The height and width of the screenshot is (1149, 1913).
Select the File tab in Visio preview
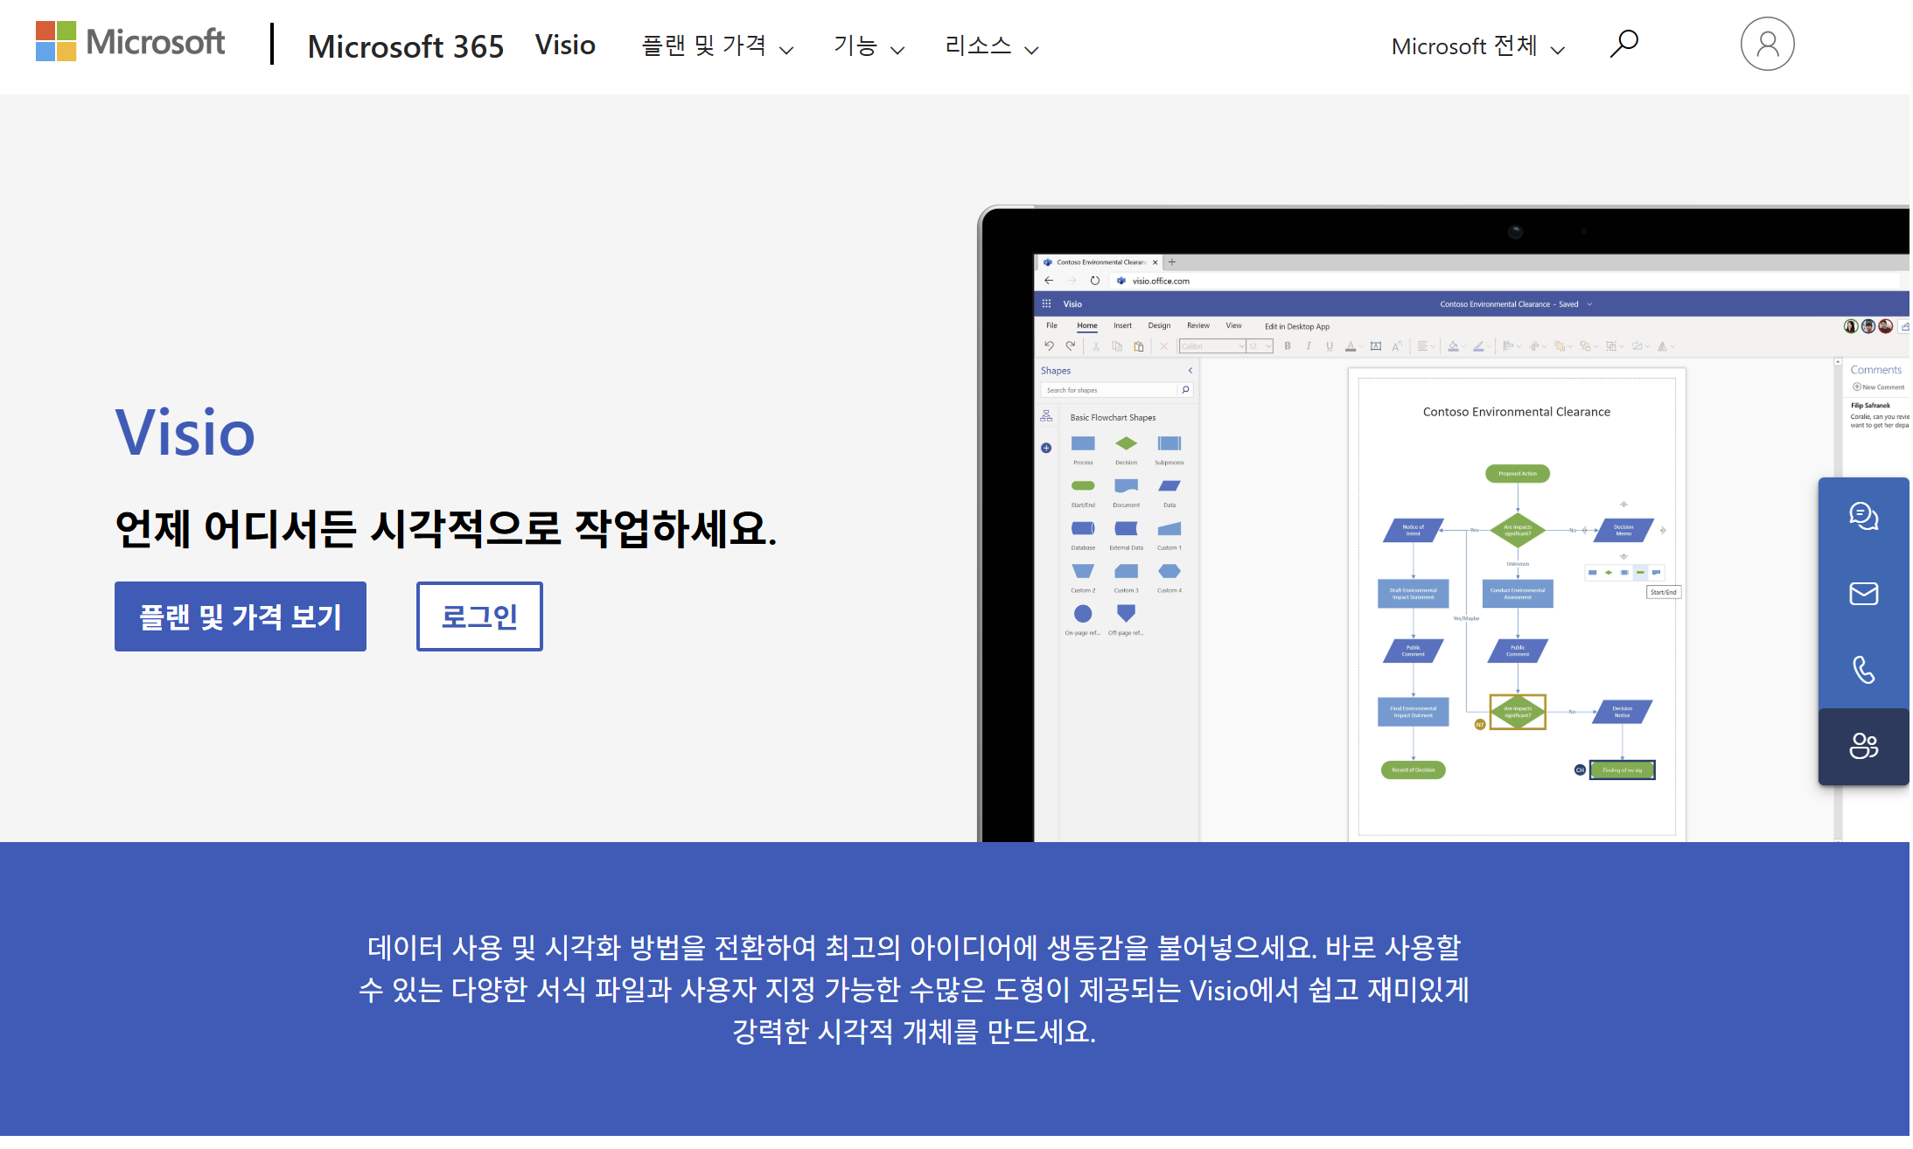(x=1051, y=325)
